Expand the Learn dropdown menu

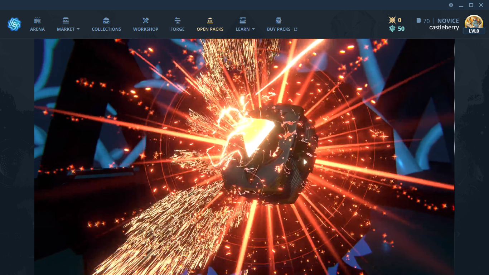[245, 24]
